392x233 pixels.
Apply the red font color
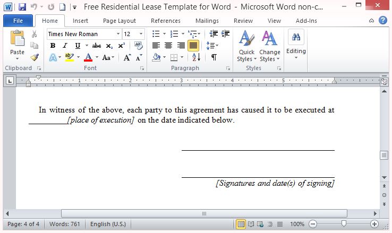pos(88,57)
